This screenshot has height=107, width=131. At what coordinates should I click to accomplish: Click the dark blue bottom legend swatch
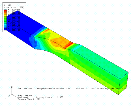pos(5,29)
